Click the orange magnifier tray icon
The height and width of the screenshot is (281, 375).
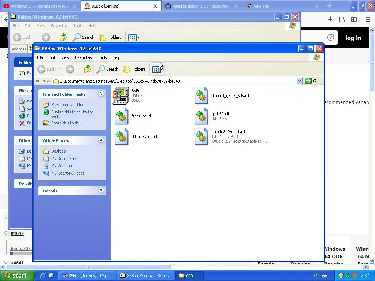[x=354, y=276]
